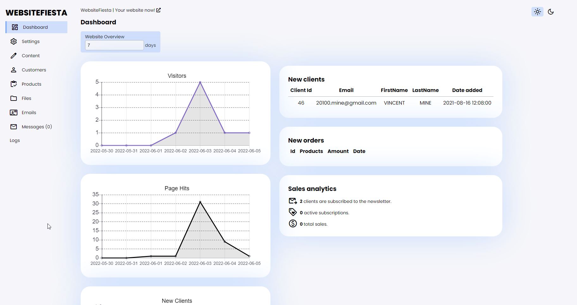Click the Files folder icon
Image resolution: width=577 pixels, height=305 pixels.
(14, 98)
